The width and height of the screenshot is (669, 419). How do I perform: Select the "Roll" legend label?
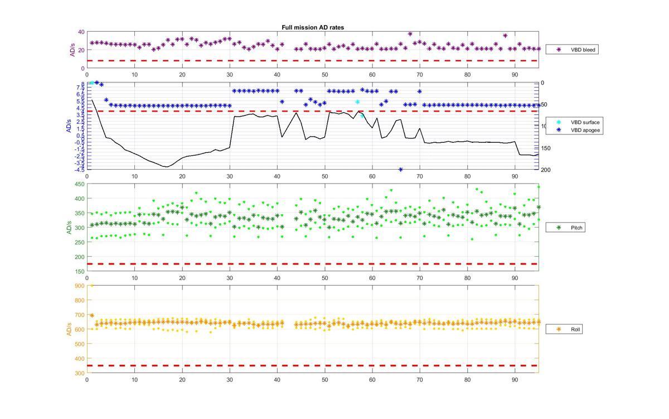pyautogui.click(x=576, y=329)
